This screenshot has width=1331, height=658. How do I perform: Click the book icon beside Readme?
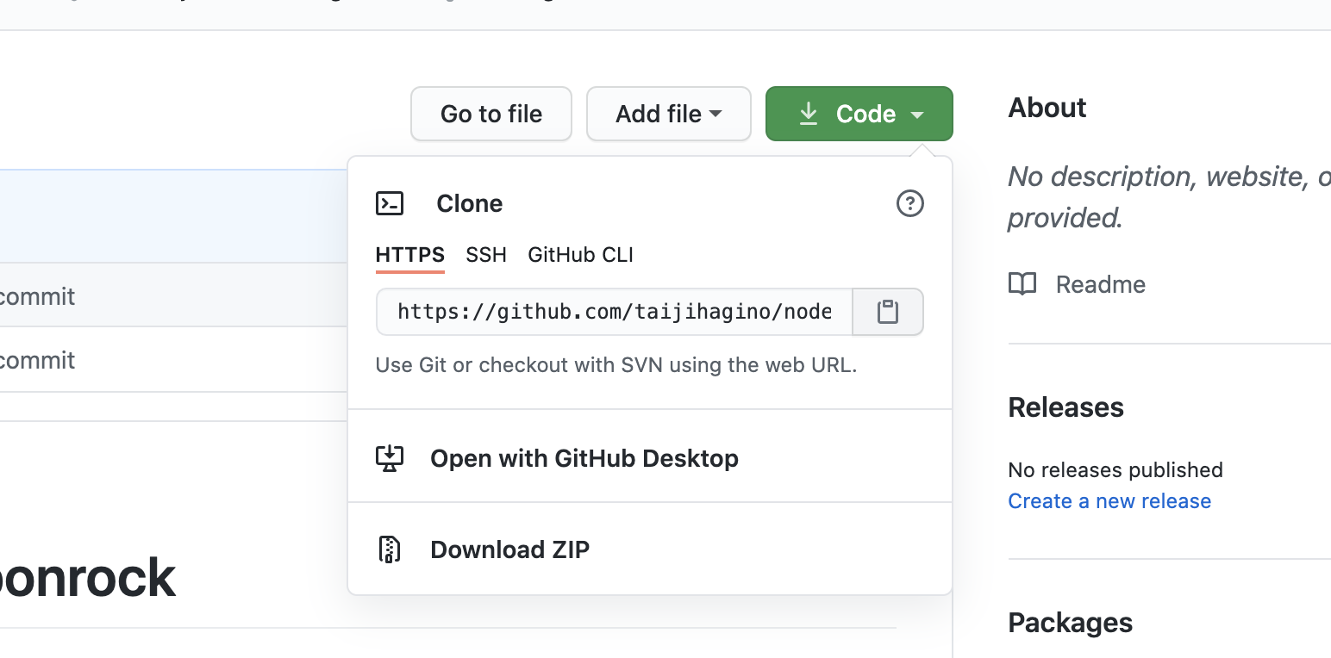pyautogui.click(x=1022, y=284)
